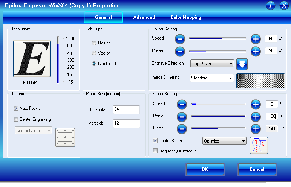The width and height of the screenshot is (291, 187).
Task: Decrease raster speed with minus button
Action: pos(180,39)
